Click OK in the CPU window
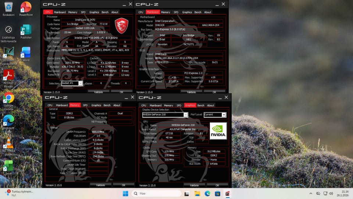 [122, 92]
